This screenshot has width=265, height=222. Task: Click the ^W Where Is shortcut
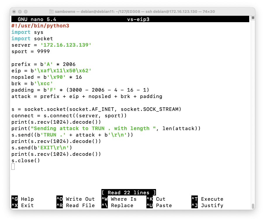[x=119, y=199]
